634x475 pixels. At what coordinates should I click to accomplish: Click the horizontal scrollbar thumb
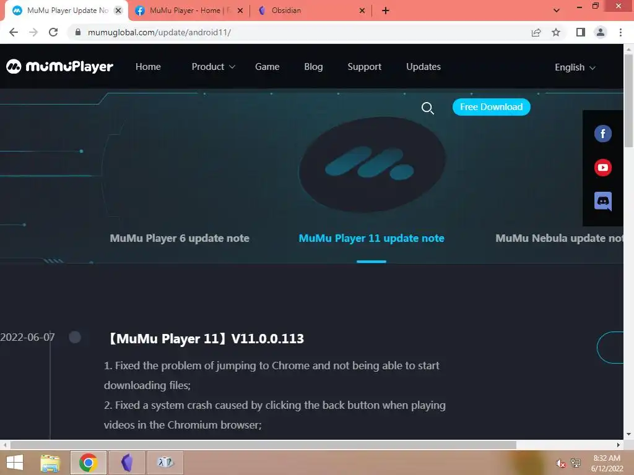(x=263, y=445)
